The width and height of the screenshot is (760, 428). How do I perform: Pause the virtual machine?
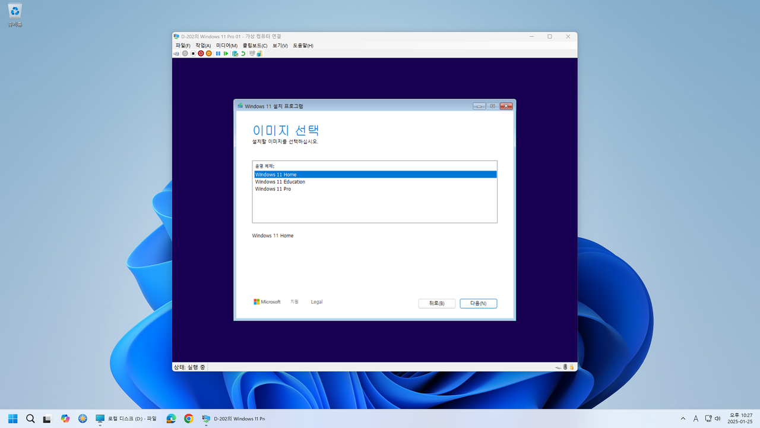218,53
